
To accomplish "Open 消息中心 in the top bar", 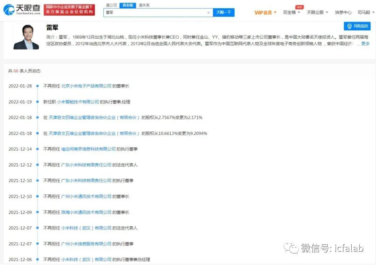I will 343,12.
